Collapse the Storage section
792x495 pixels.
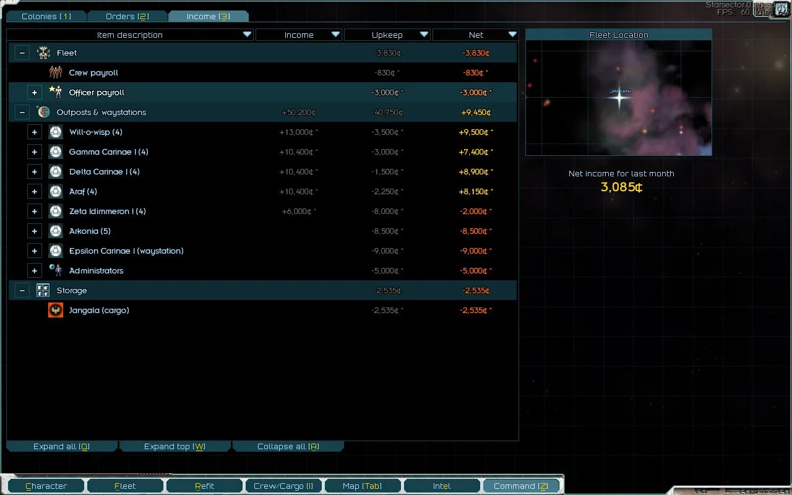click(22, 290)
